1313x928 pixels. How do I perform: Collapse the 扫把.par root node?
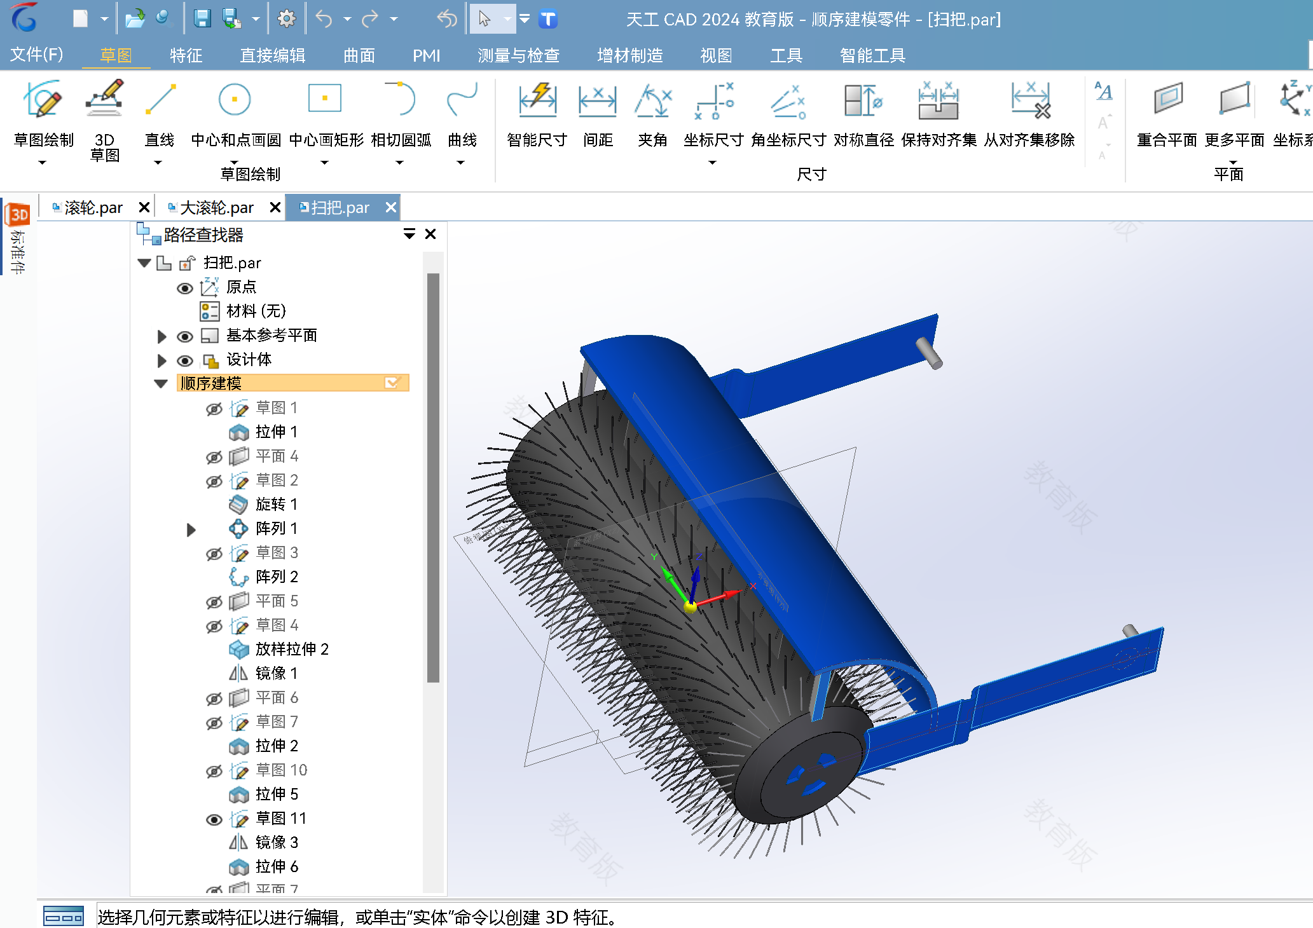(144, 263)
